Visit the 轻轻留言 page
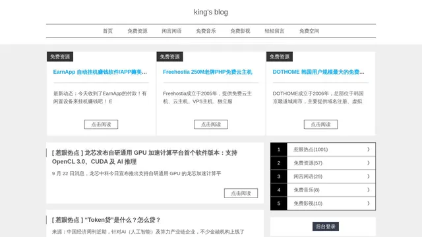The image size is (422, 237). click(274, 31)
